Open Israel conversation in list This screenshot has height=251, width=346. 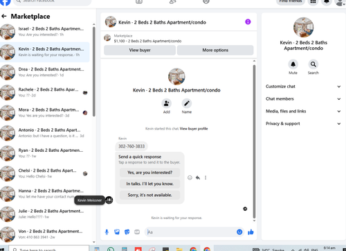click(x=45, y=32)
